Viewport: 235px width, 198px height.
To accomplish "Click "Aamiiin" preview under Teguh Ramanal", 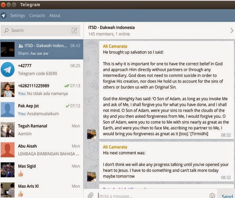I will click(x=25, y=133).
